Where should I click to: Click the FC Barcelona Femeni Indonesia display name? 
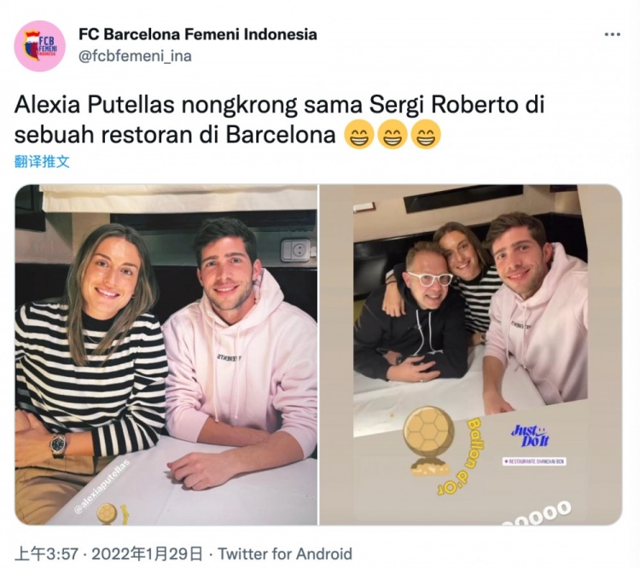coord(198,34)
